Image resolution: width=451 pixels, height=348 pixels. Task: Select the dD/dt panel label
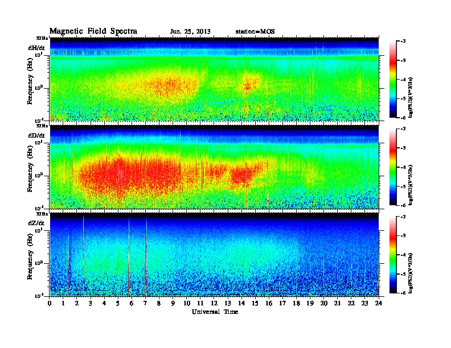(x=36, y=135)
